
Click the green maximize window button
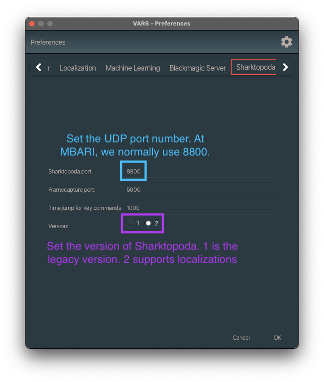pyautogui.click(x=50, y=24)
